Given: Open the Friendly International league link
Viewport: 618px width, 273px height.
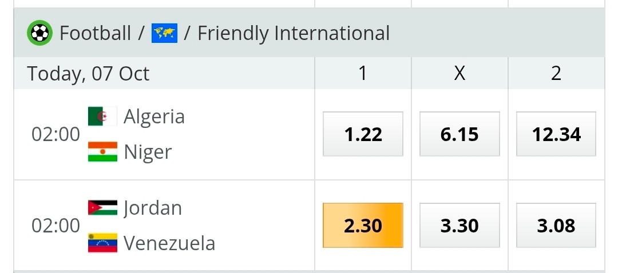Looking at the screenshot, I should click(x=294, y=33).
